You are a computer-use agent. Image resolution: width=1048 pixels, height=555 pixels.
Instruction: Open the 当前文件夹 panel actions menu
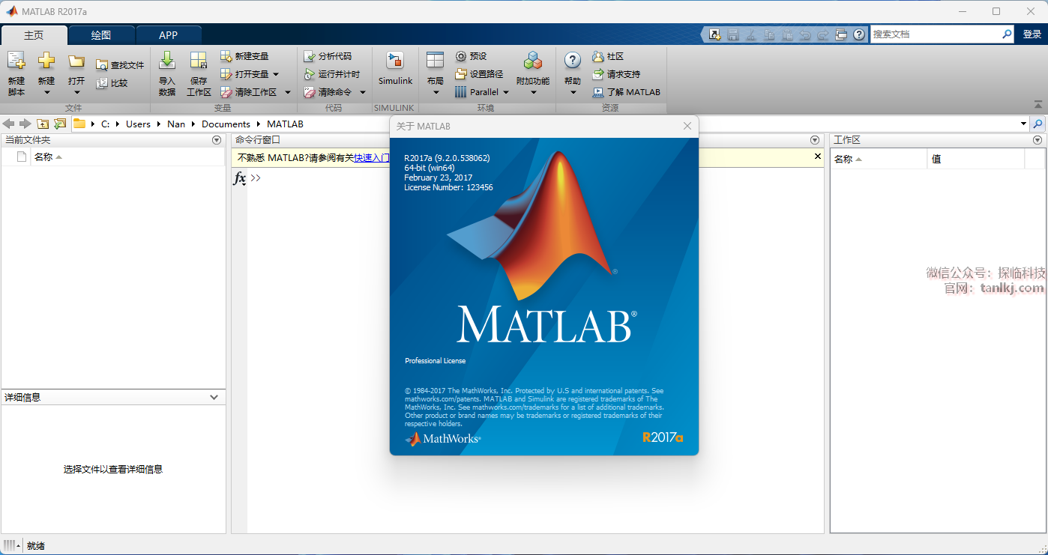(217, 140)
